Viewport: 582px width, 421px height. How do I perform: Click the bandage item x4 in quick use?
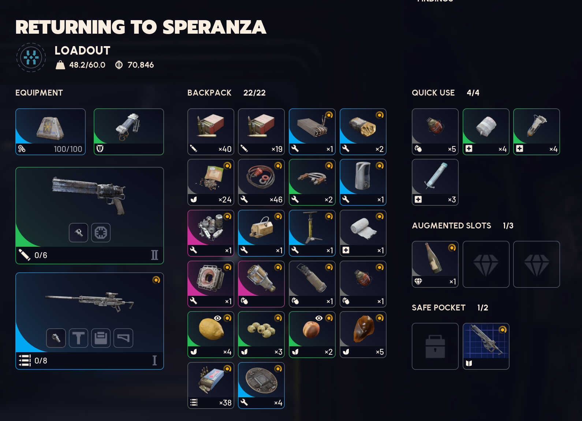[x=486, y=131]
